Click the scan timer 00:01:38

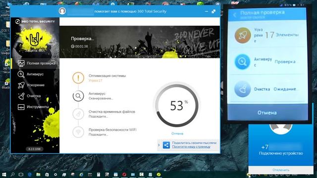pos(79,46)
